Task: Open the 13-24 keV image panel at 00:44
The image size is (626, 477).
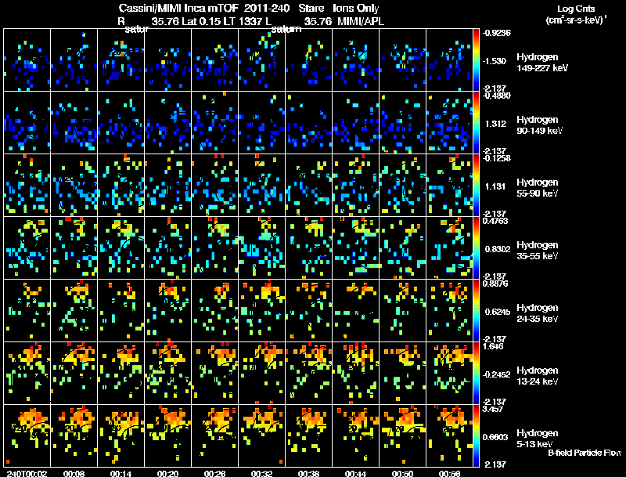Action: [x=356, y=374]
